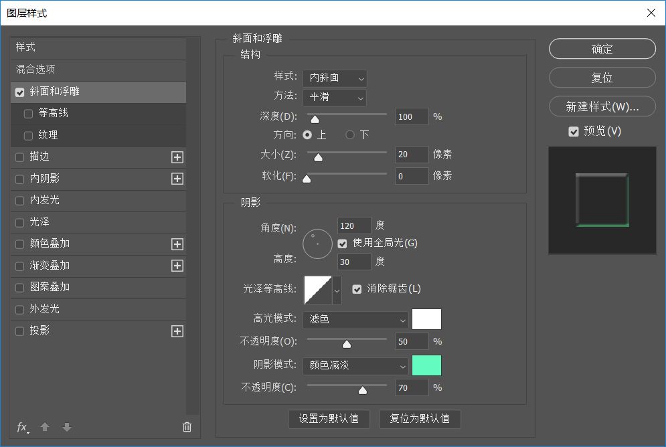Open the 阴影模式 dropdown showing 颜色减淡
Screen dimensions: 666x447
(355, 366)
